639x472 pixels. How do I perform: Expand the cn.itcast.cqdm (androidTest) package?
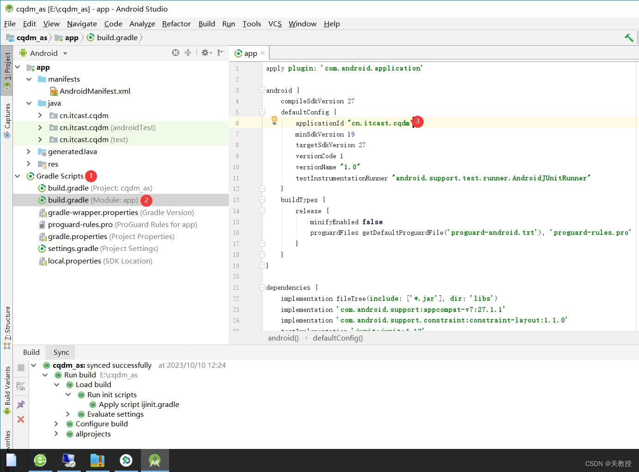[40, 127]
